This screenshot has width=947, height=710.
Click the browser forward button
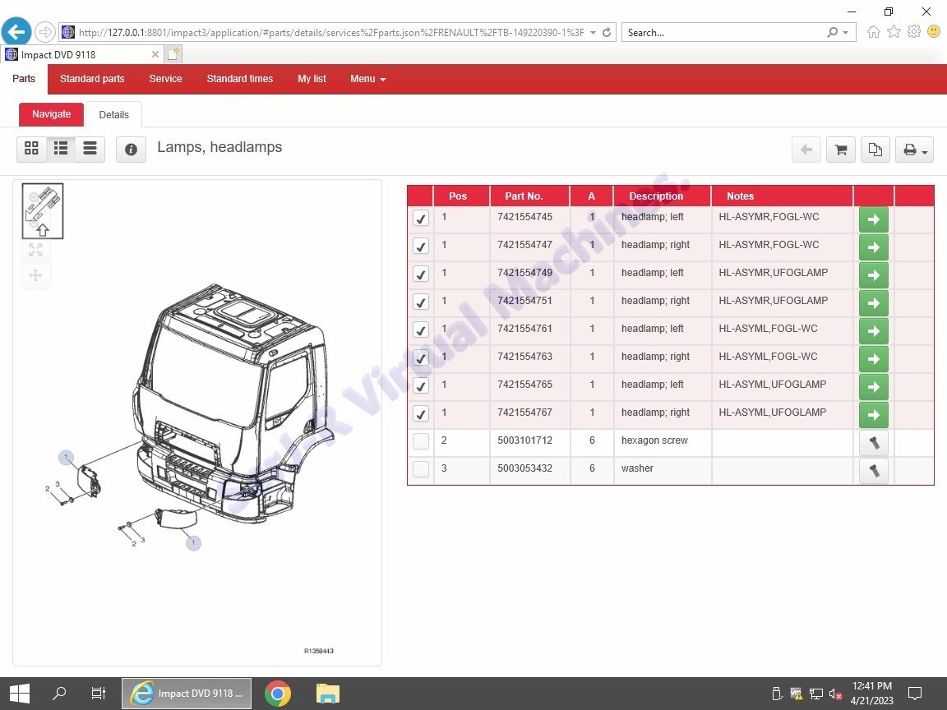tap(44, 32)
